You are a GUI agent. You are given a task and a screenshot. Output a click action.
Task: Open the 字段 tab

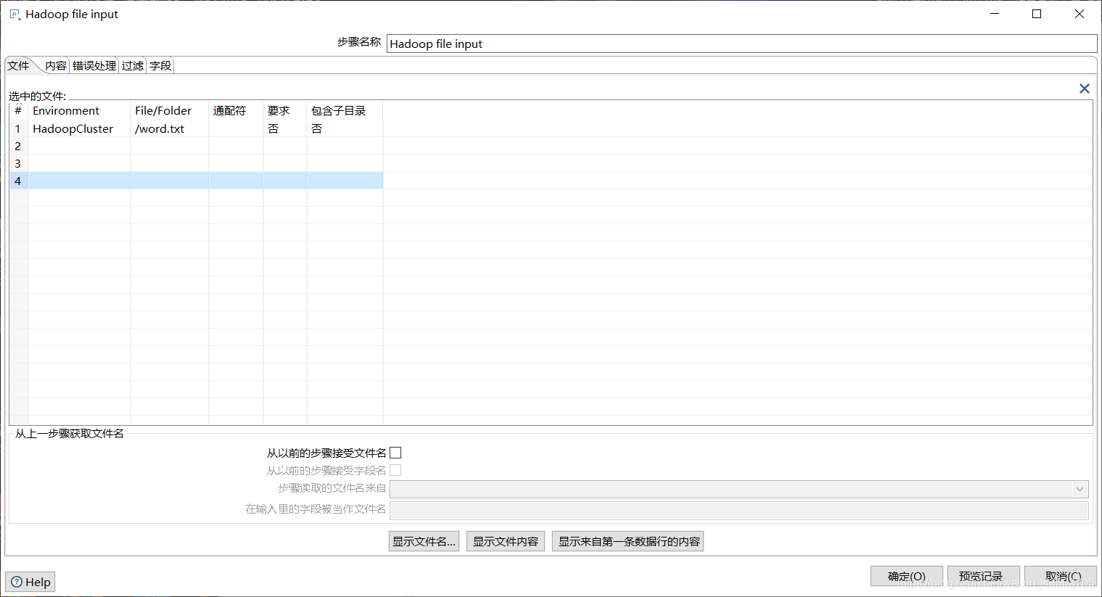point(160,65)
